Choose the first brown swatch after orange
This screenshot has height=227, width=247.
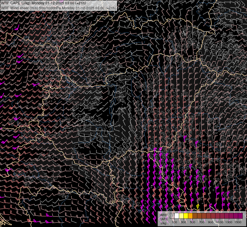tap(195, 216)
